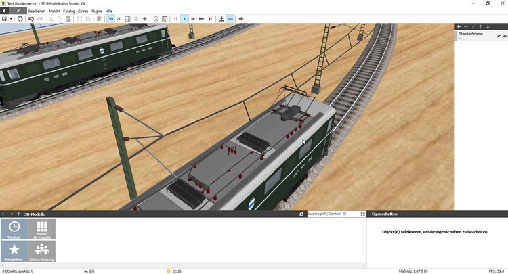Add a new layer with plus icon
This screenshot has height=274, width=508.
click(x=459, y=27)
